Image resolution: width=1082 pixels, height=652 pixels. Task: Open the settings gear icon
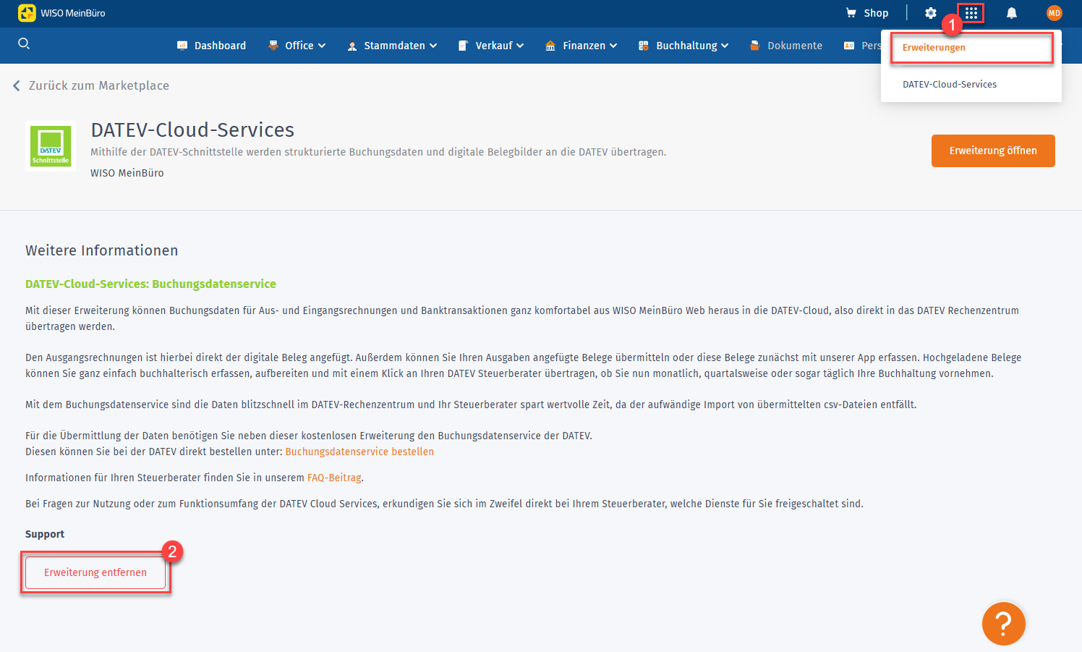pyautogui.click(x=931, y=13)
